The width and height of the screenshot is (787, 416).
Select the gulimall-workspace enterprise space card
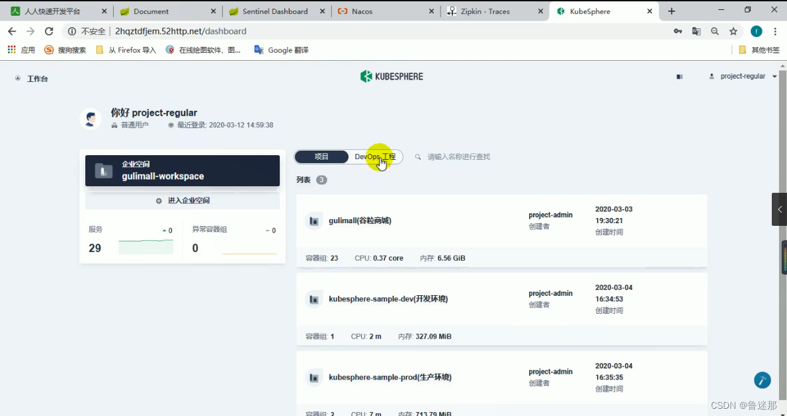click(x=182, y=170)
